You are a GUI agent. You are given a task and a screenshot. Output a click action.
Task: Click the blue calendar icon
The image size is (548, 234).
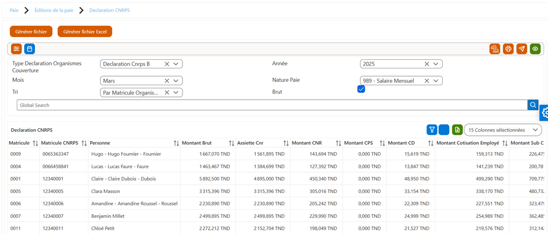(x=30, y=49)
